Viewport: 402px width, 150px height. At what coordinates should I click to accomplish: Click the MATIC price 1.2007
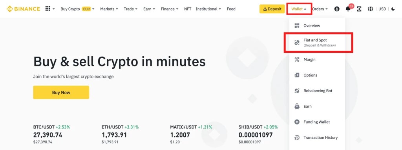click(180, 135)
